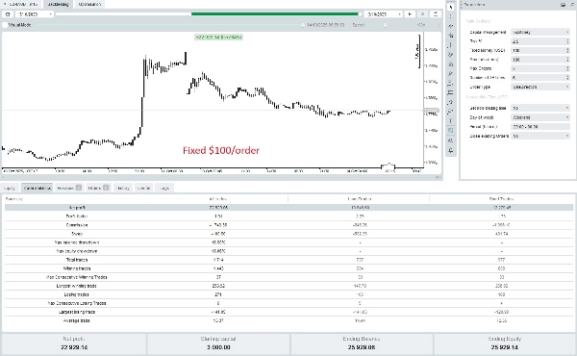Open the Trade Statistics tab
This screenshot has height=356, width=577.
(x=38, y=189)
